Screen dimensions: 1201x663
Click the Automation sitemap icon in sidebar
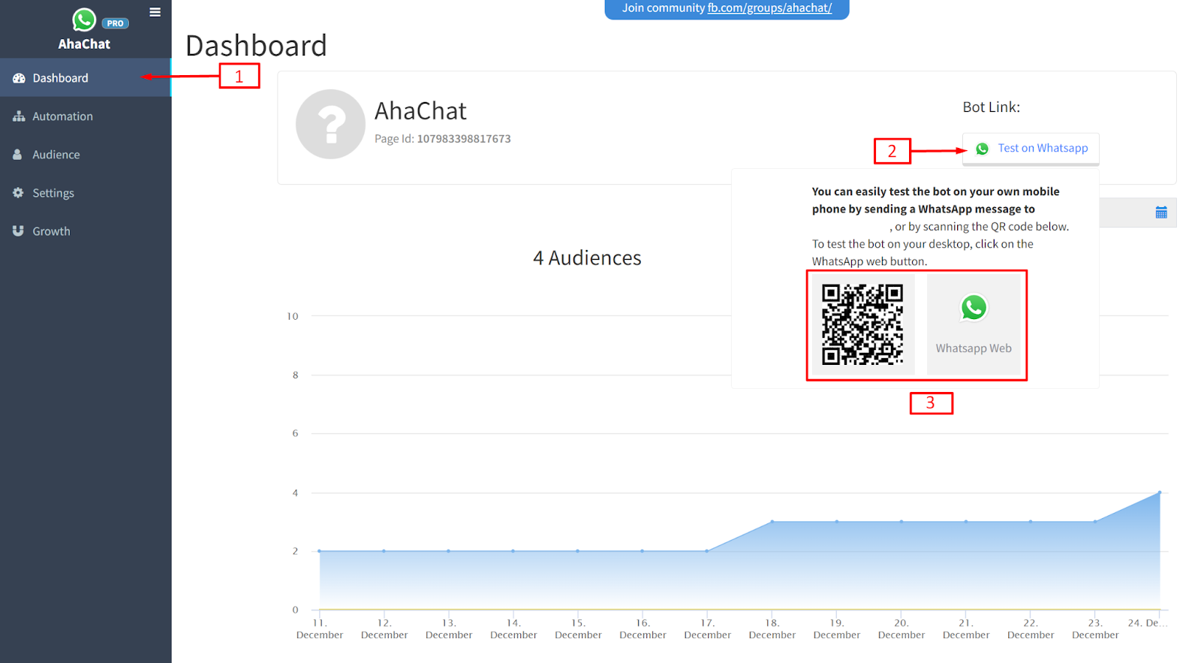point(19,116)
